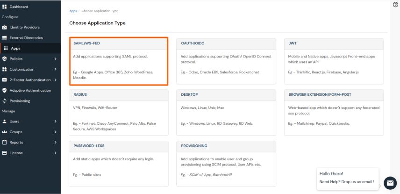Choose the JWT application type card
400x194 pixels.
334,61
